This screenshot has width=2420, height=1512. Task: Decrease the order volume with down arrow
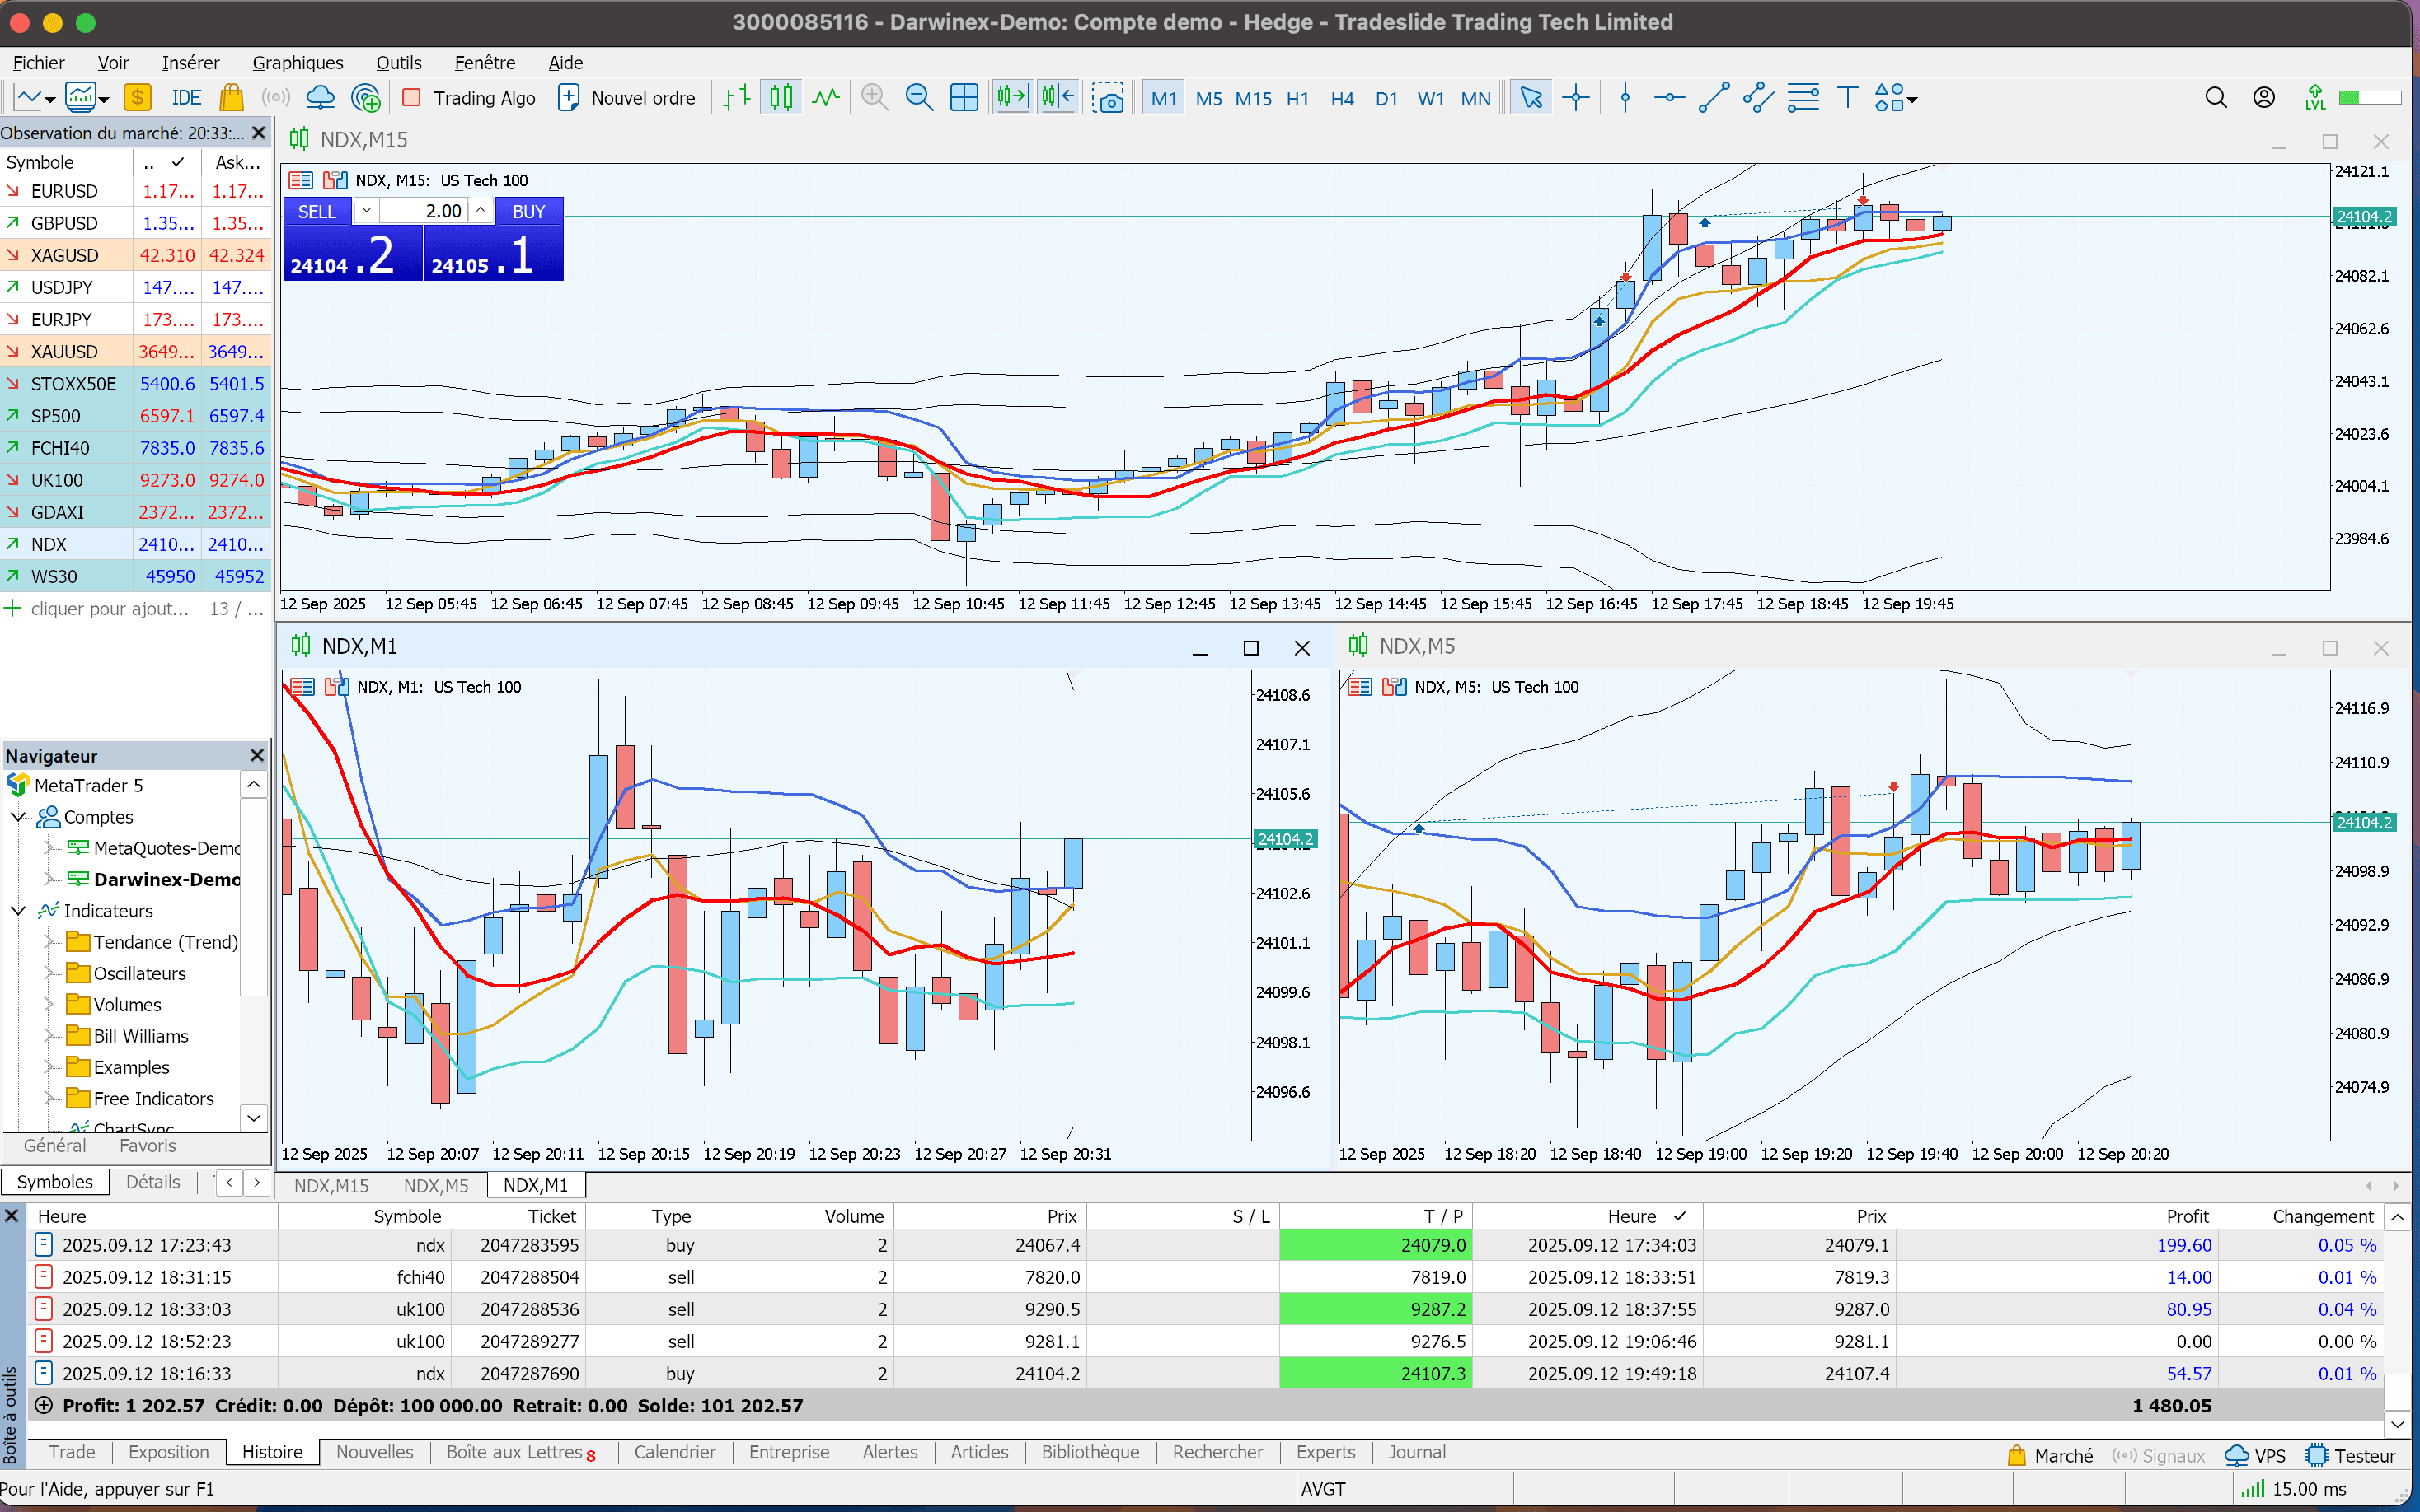click(x=366, y=211)
